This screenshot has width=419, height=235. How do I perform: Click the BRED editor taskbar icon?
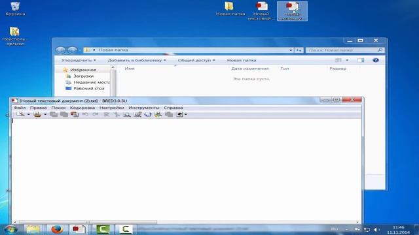pyautogui.click(x=79, y=229)
